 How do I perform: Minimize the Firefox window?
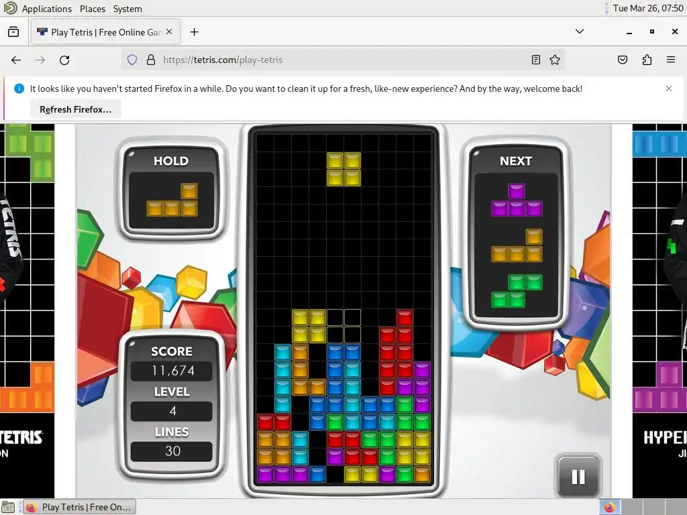pyautogui.click(x=629, y=32)
